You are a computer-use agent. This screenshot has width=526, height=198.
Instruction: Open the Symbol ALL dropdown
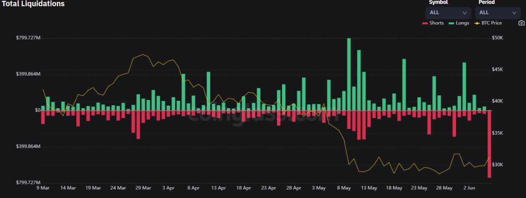tap(448, 12)
